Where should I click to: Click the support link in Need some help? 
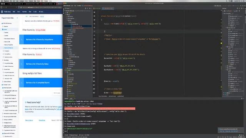coord(60,107)
